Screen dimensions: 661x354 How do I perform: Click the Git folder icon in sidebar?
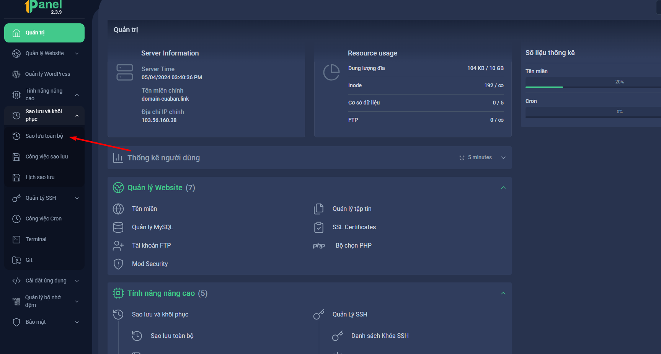(x=16, y=260)
